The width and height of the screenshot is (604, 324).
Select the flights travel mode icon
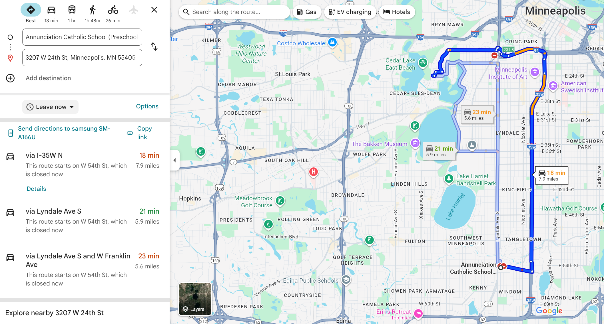click(134, 10)
